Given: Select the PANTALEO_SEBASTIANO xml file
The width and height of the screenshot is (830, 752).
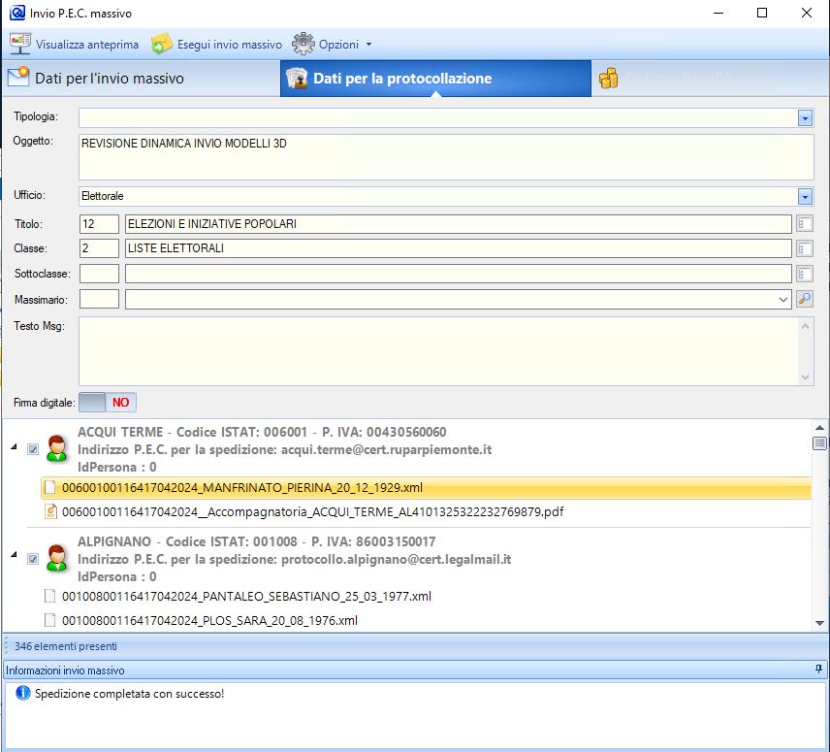Looking at the screenshot, I should [x=245, y=596].
